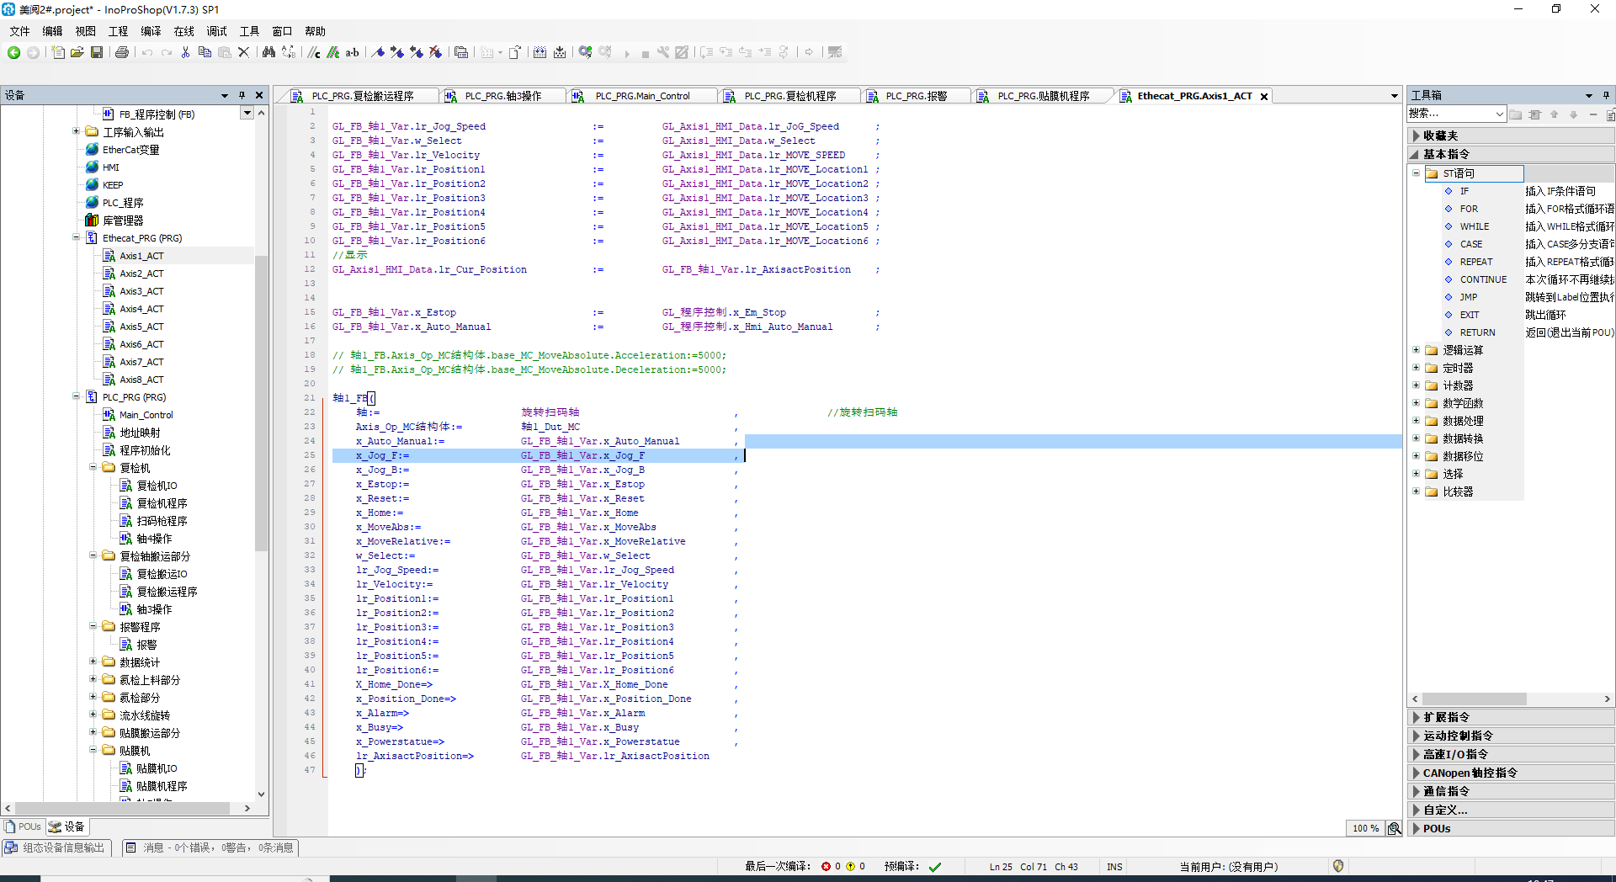Open 组态设备信息输出 panel
1616x882 pixels.
pyautogui.click(x=56, y=847)
